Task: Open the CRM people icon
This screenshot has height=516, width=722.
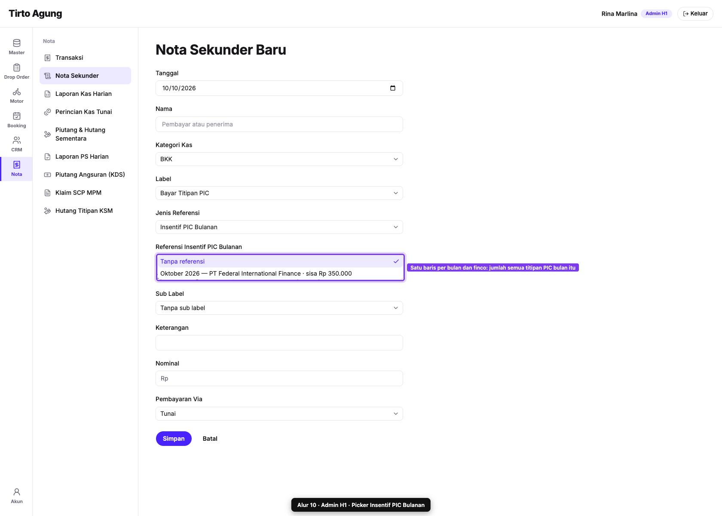Action: (x=17, y=140)
